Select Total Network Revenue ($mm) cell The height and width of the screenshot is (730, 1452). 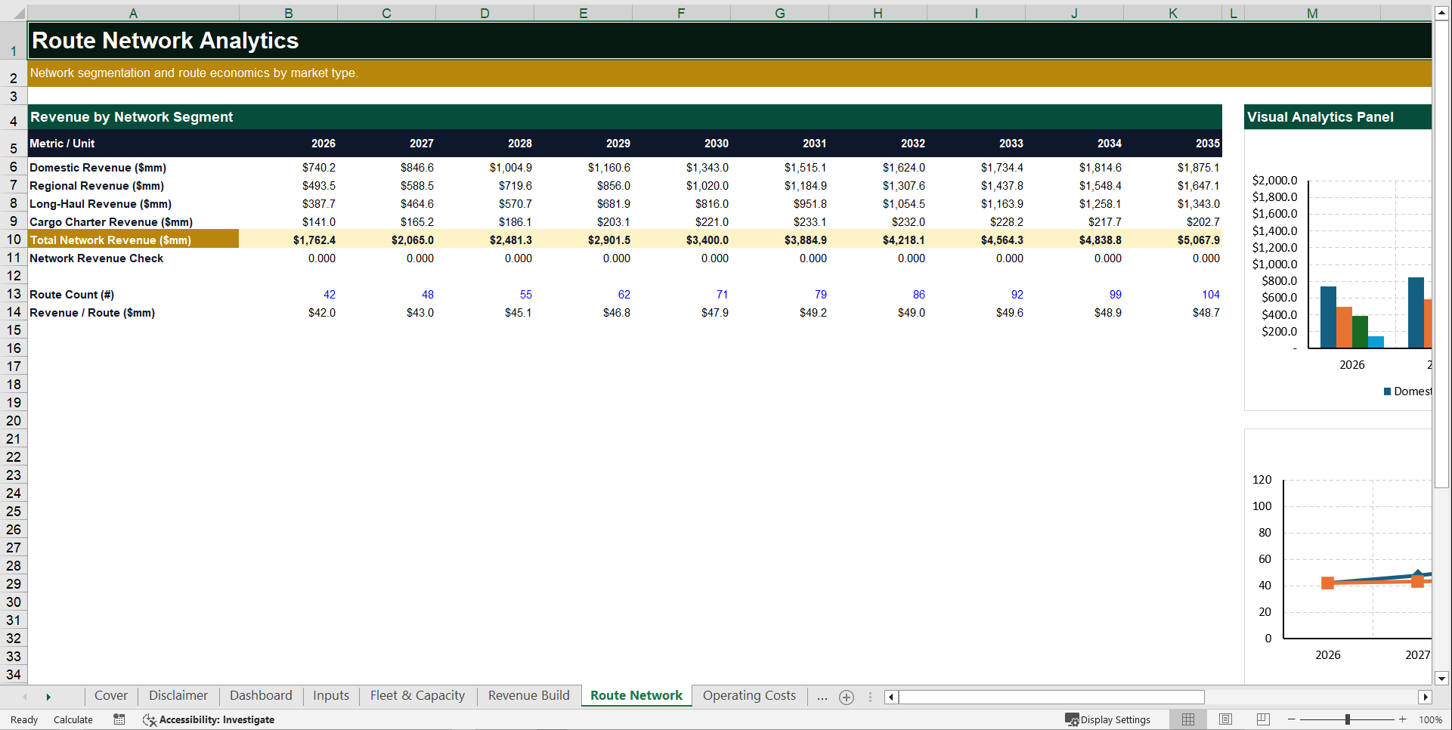(133, 240)
